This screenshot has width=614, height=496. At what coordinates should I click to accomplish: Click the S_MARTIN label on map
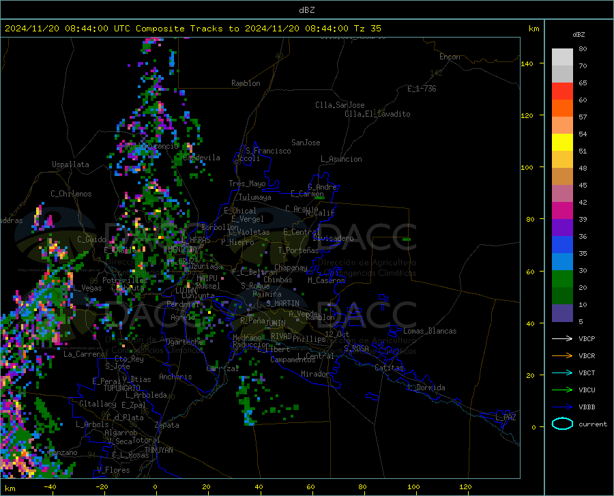point(282,304)
